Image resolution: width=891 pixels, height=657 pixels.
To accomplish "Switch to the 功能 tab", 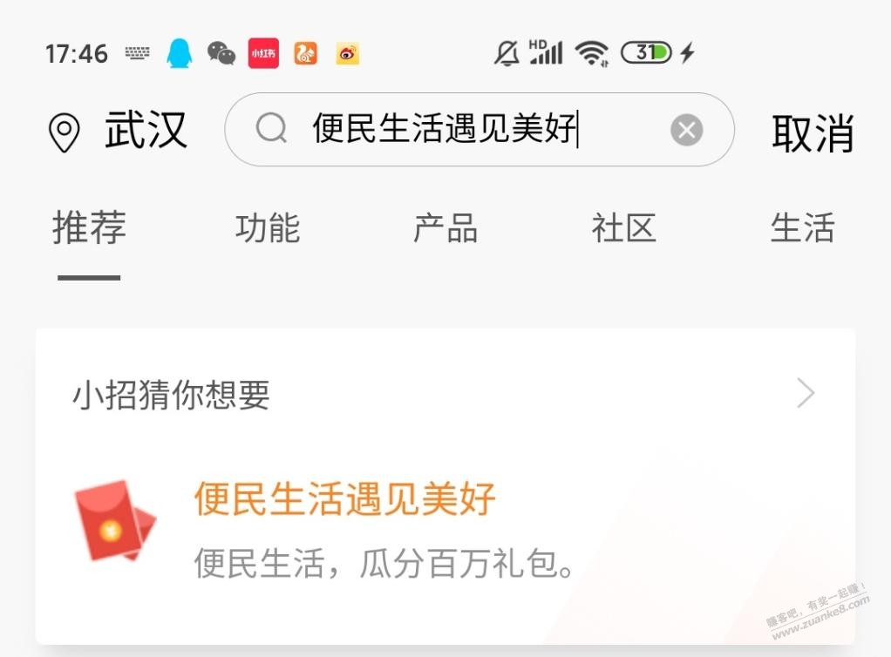I will [268, 227].
